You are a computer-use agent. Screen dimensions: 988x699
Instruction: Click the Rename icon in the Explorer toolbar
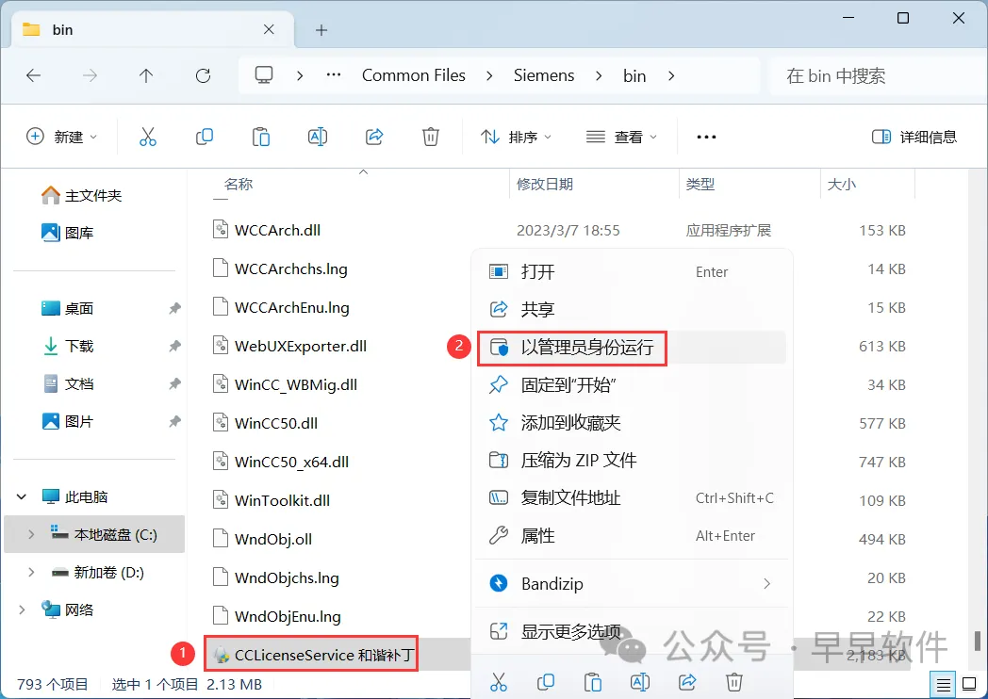coord(318,137)
